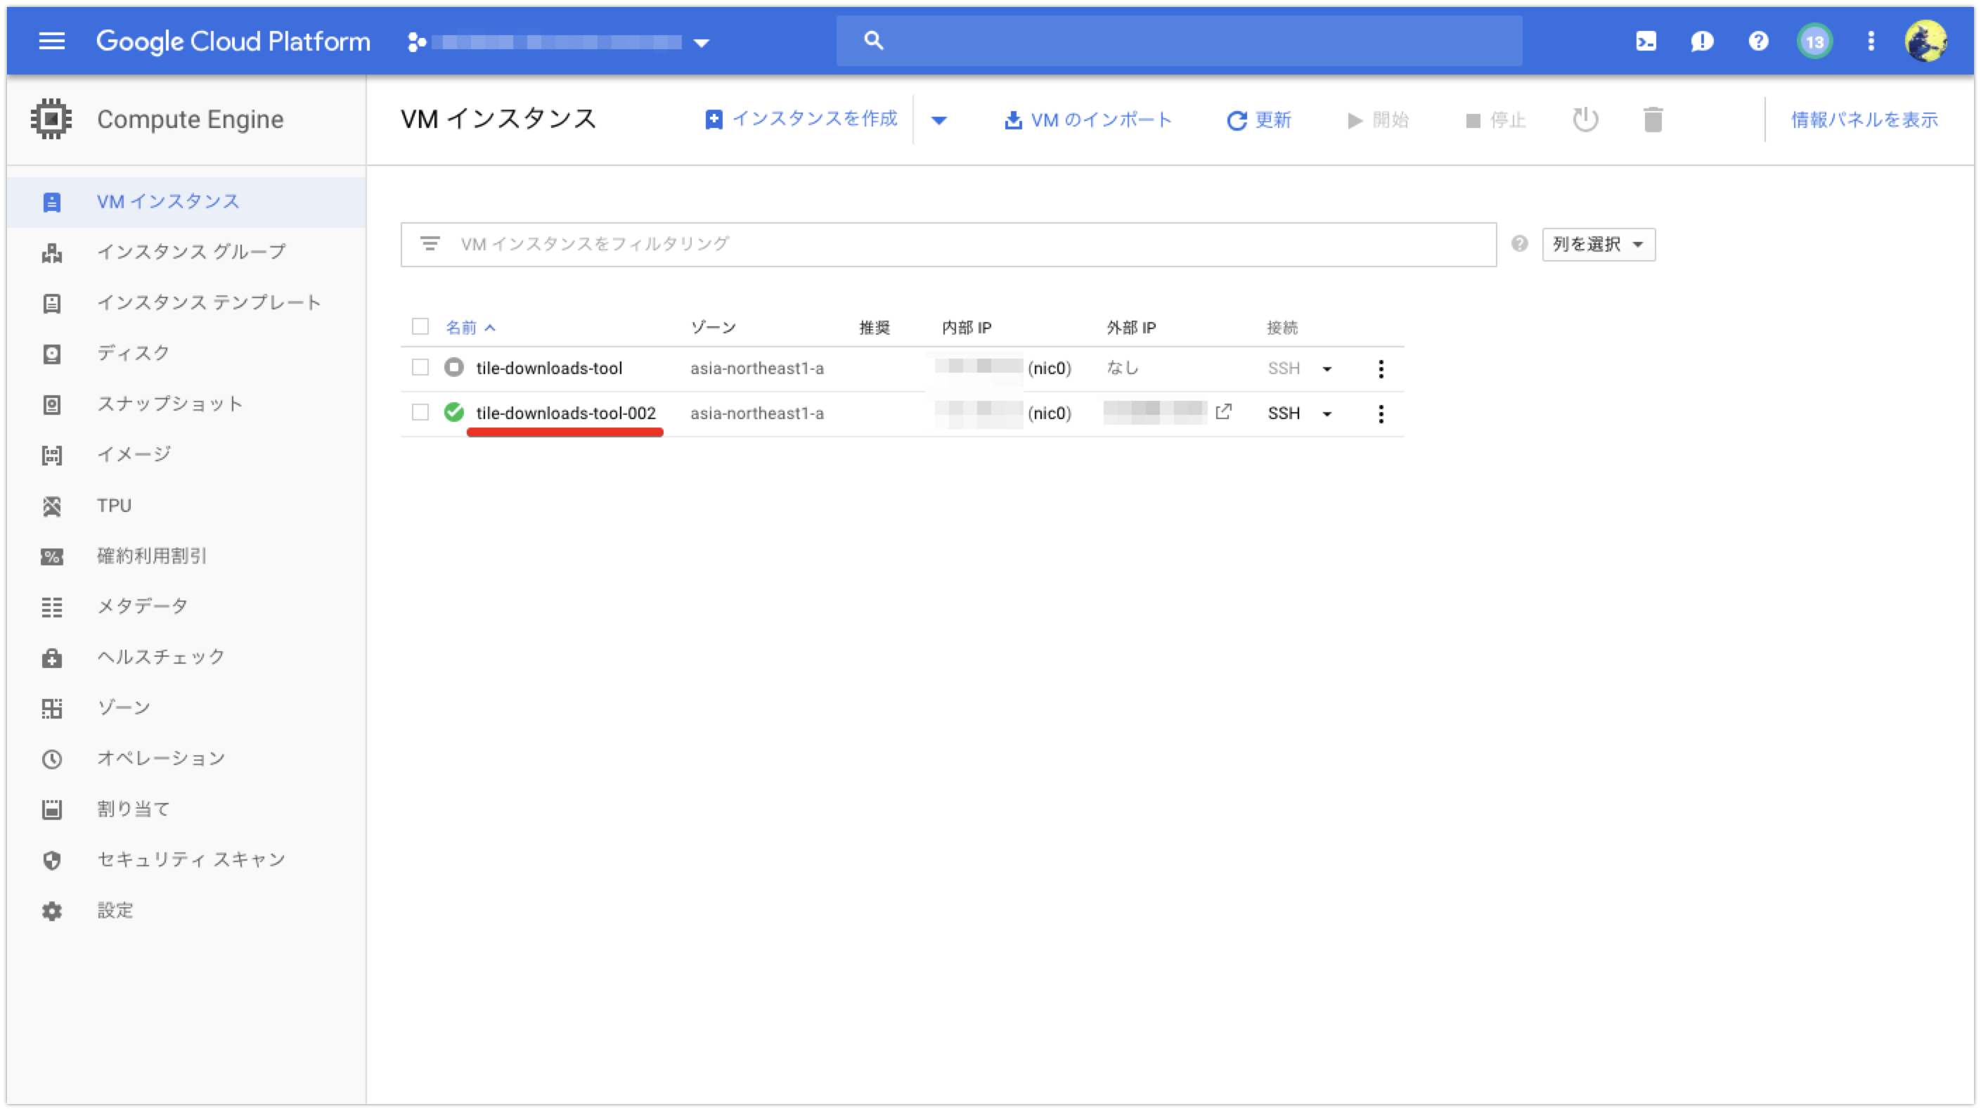Click the ゾーン column header

[x=713, y=328]
